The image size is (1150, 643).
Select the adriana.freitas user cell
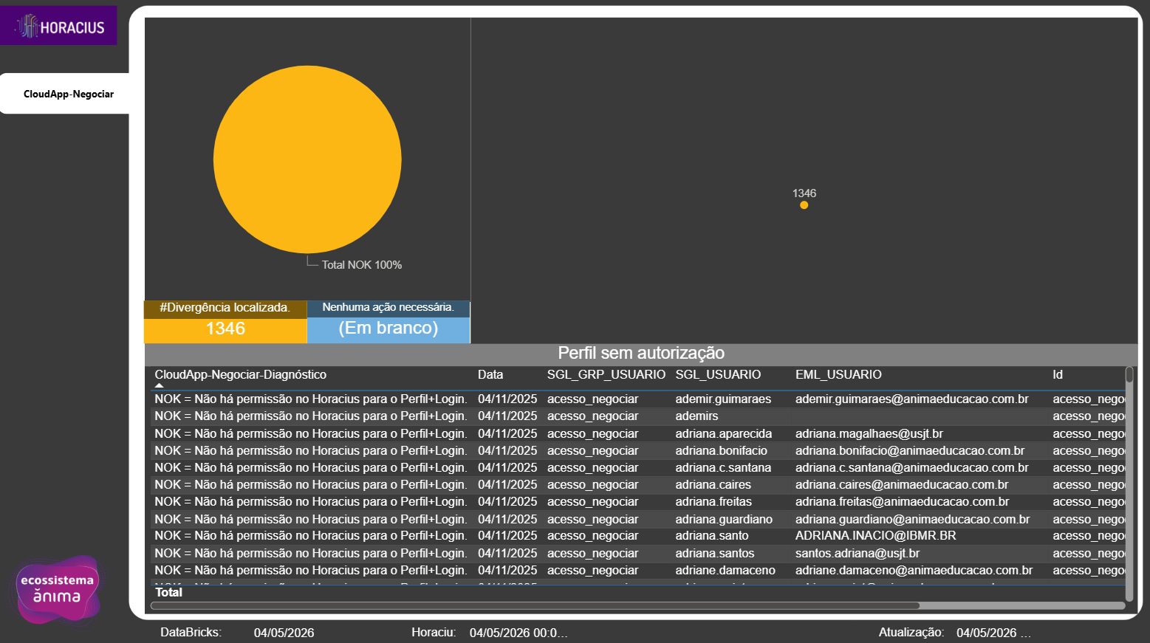point(713,502)
